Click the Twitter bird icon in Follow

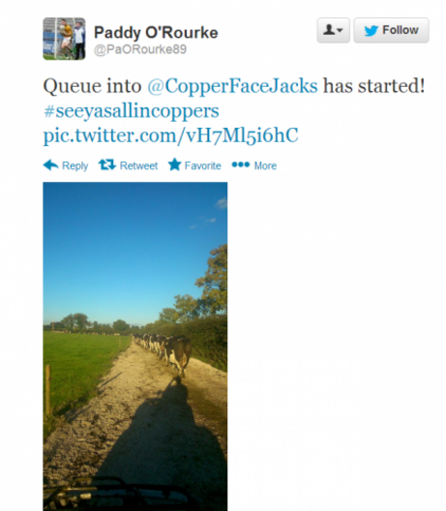point(371,31)
